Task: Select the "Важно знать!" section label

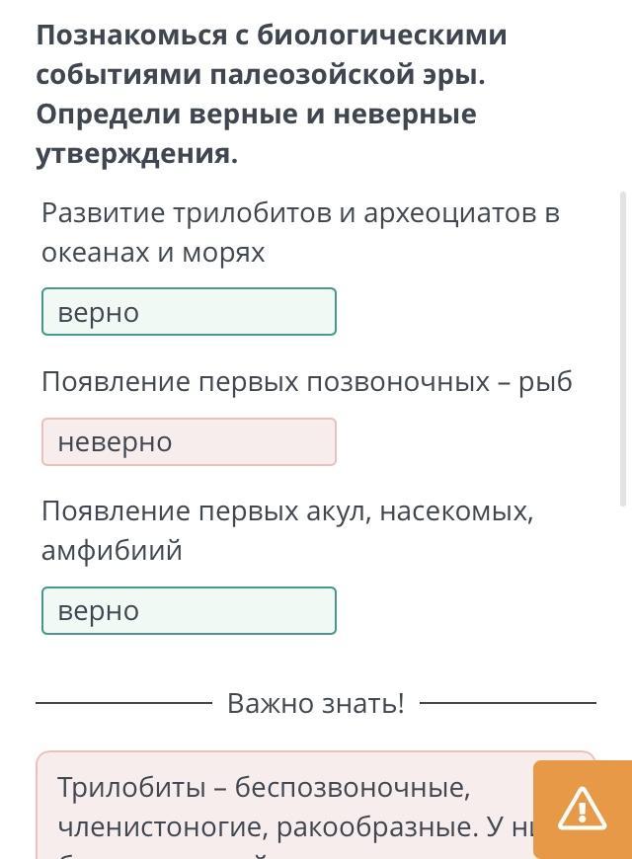Action: [316, 703]
